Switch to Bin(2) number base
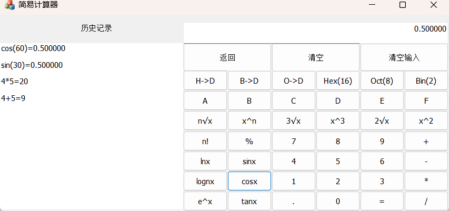The width and height of the screenshot is (450, 211). [x=426, y=81]
